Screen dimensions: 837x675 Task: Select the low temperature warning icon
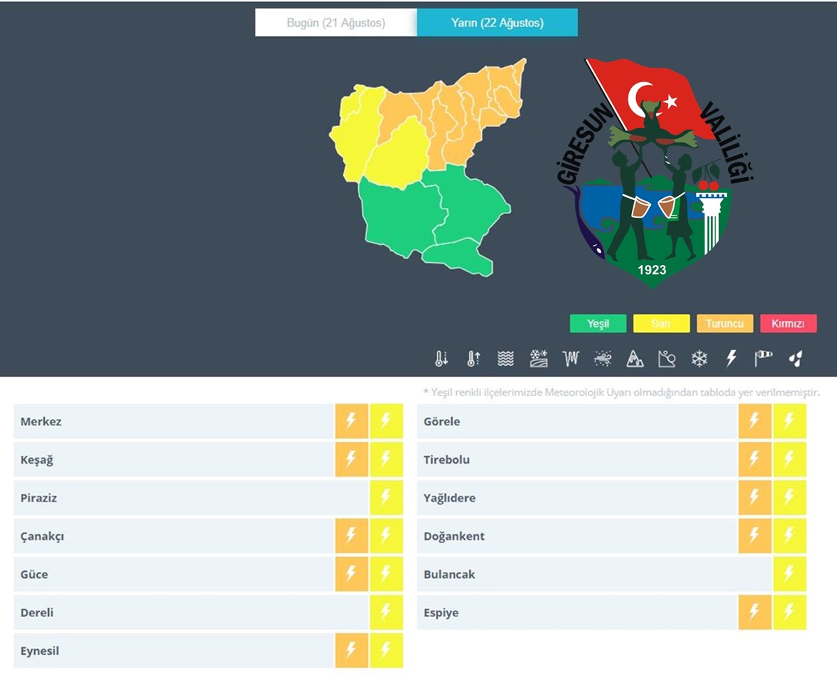pyautogui.click(x=441, y=358)
